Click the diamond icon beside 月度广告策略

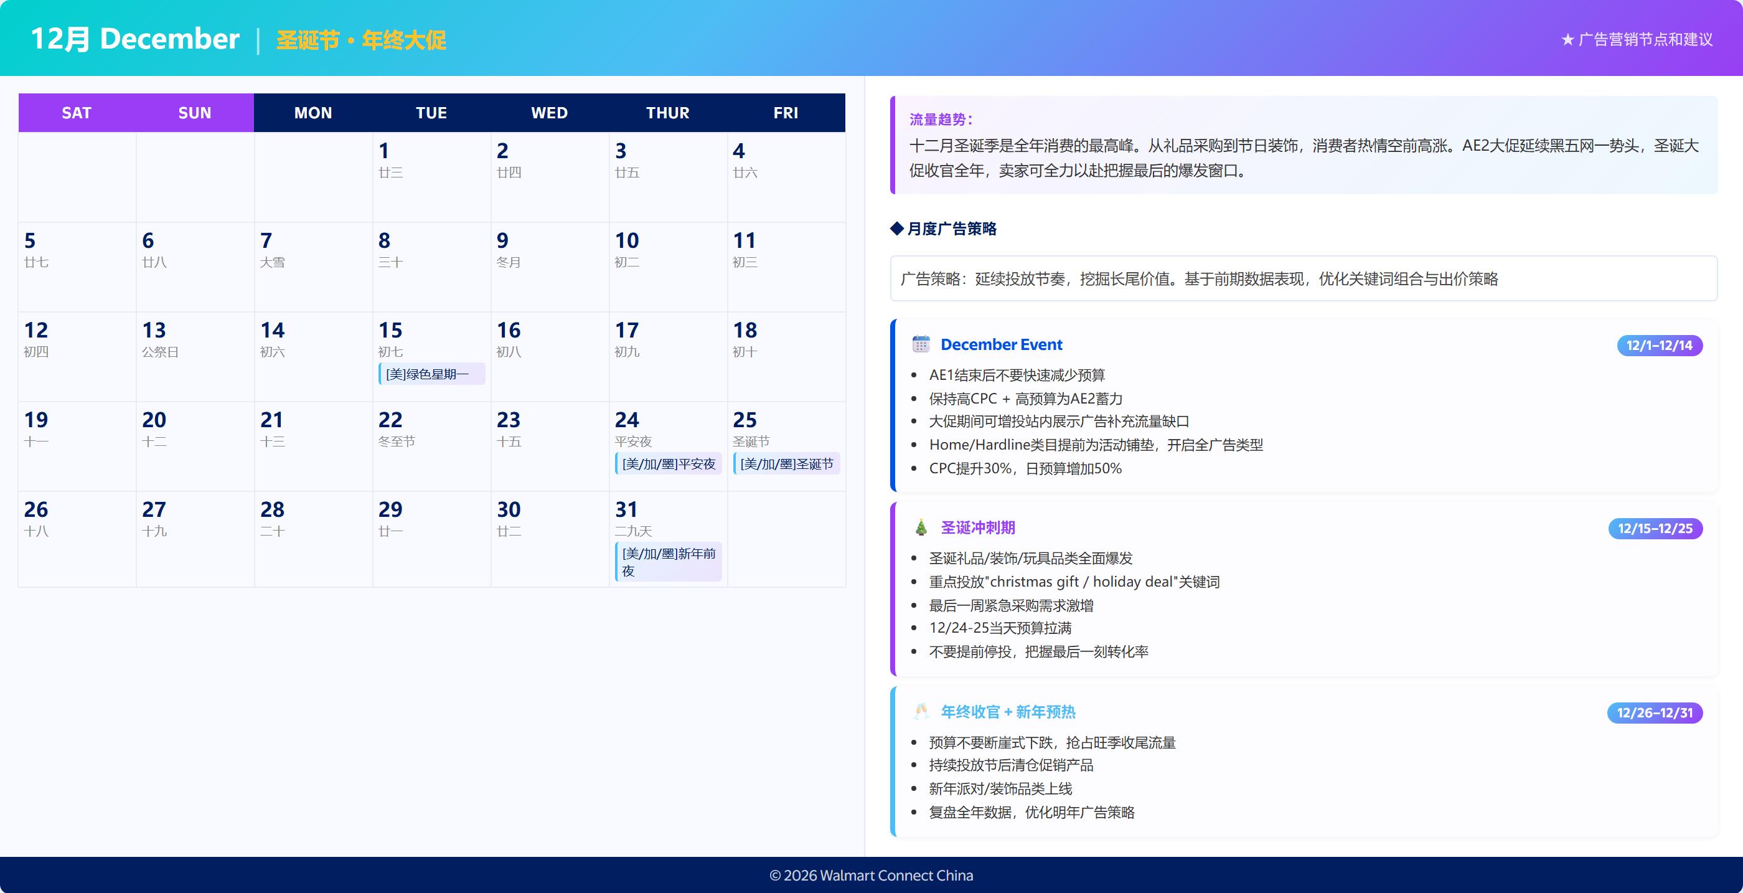point(897,228)
